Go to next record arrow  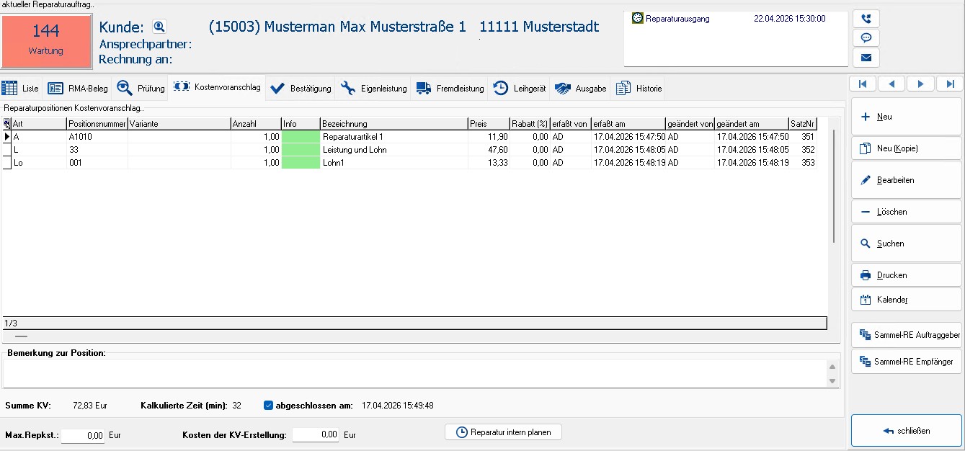[920, 84]
